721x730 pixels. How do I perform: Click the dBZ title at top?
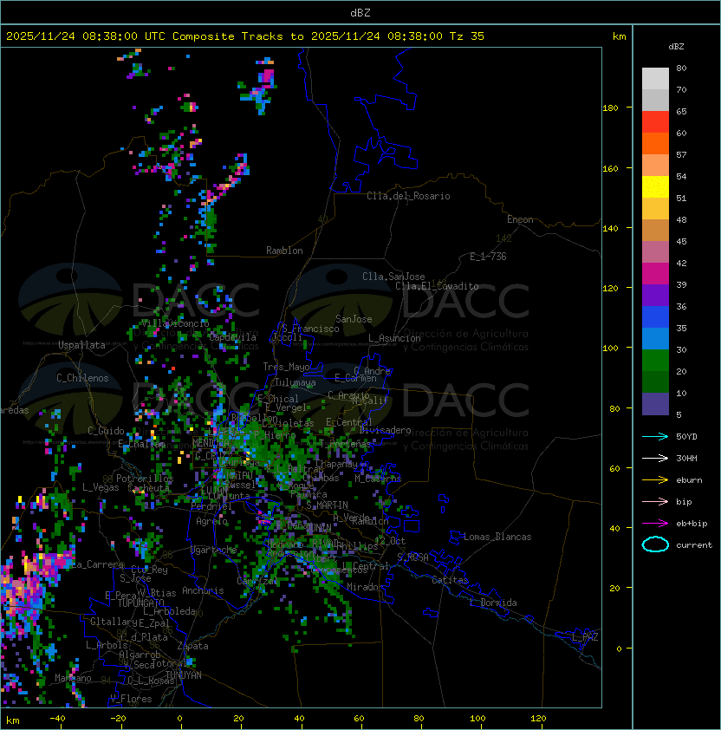tap(360, 12)
